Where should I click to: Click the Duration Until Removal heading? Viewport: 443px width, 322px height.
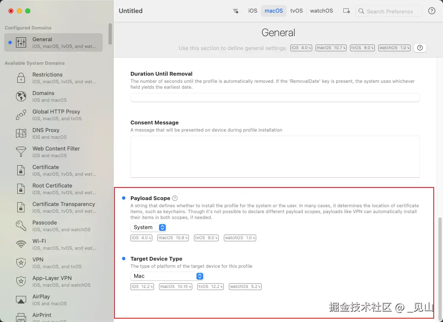pyautogui.click(x=161, y=74)
